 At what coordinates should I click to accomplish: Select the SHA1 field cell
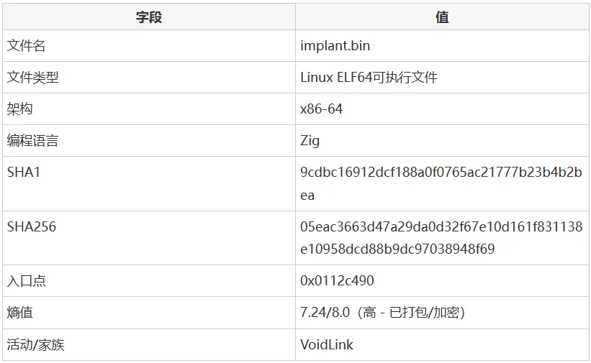click(149, 183)
